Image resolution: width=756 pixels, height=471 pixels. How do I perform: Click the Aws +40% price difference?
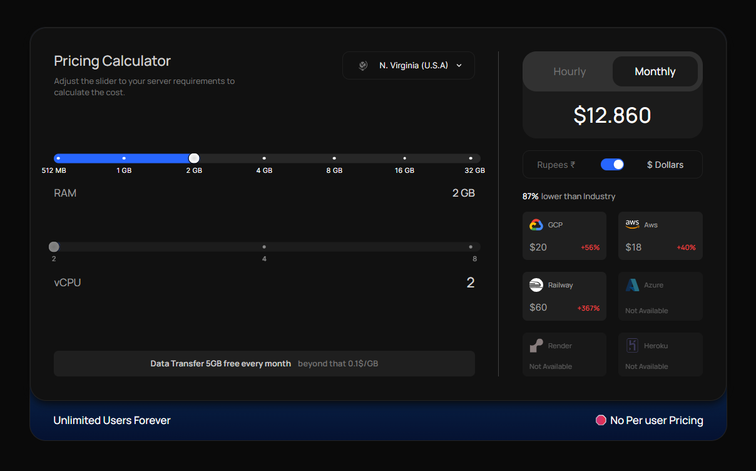(686, 247)
